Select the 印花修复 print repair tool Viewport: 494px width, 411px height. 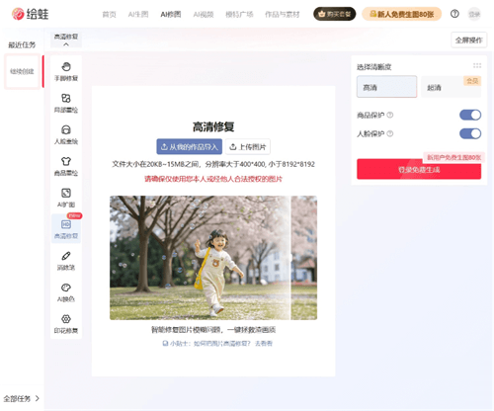click(66, 324)
